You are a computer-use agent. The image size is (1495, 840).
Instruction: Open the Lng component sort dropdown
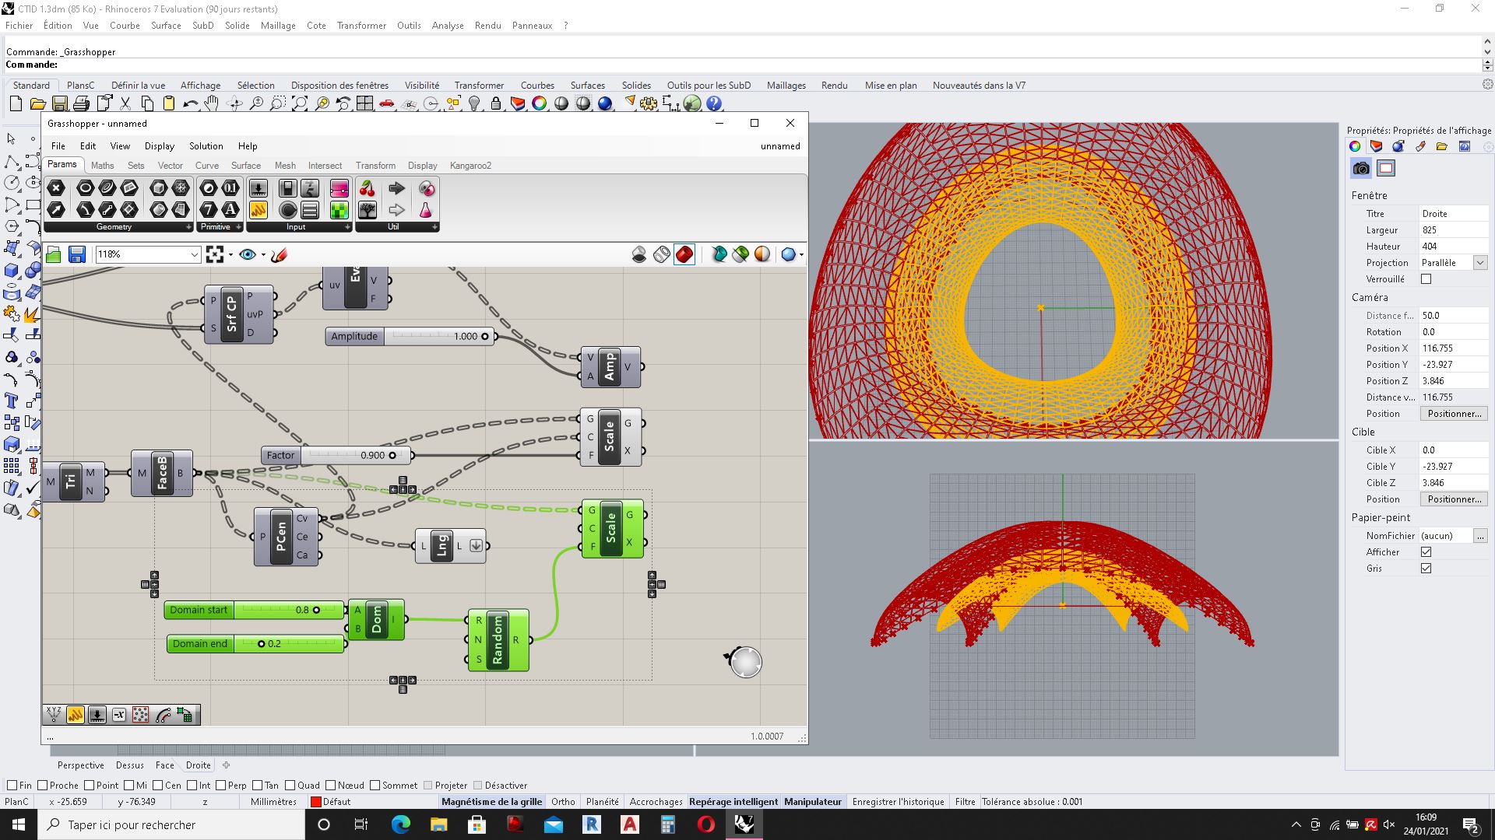point(476,546)
